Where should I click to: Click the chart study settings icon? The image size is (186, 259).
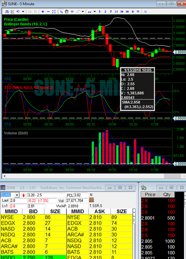[12, 11]
